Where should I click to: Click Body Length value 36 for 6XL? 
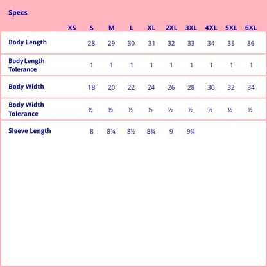point(251,43)
